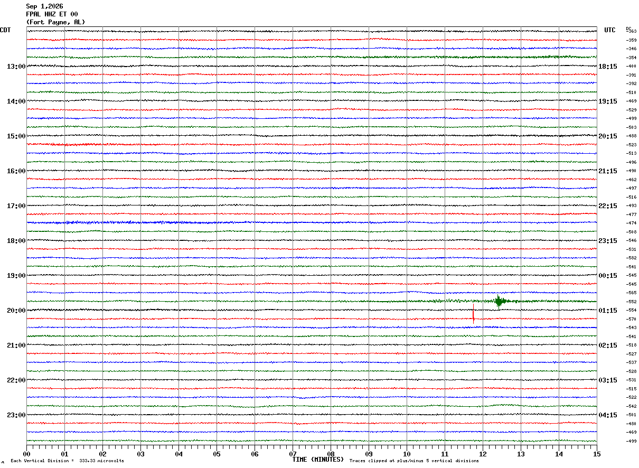Click the 18:15 UTC time label

(608, 67)
